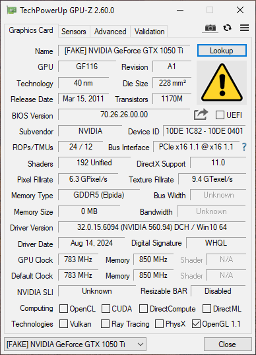Screen dimensions: 256x355
Task: Click the camera screenshot icon
Action: tap(210, 28)
